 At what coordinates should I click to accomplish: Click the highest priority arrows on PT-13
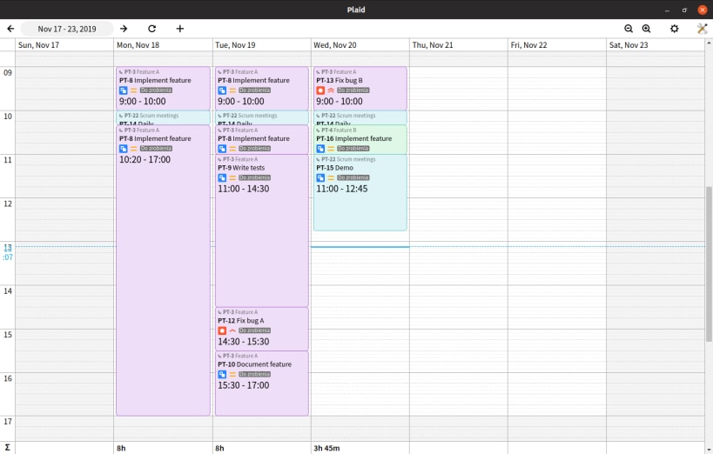(x=331, y=90)
